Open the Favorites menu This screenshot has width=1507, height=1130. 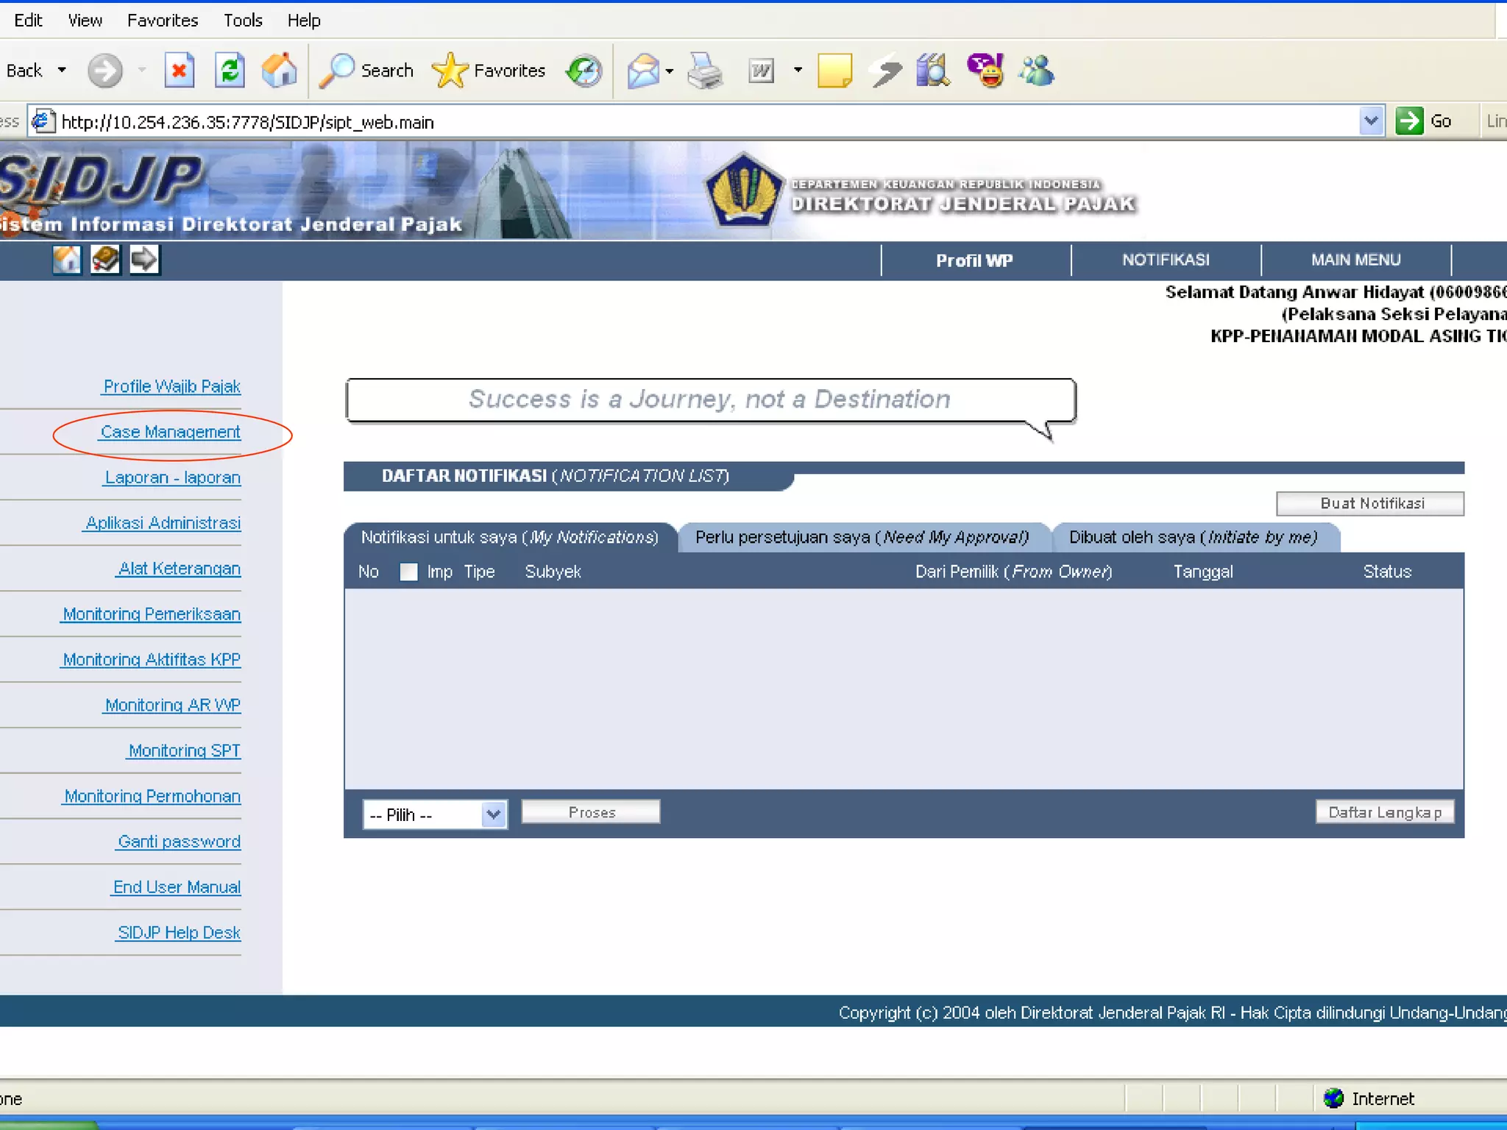pyautogui.click(x=162, y=21)
